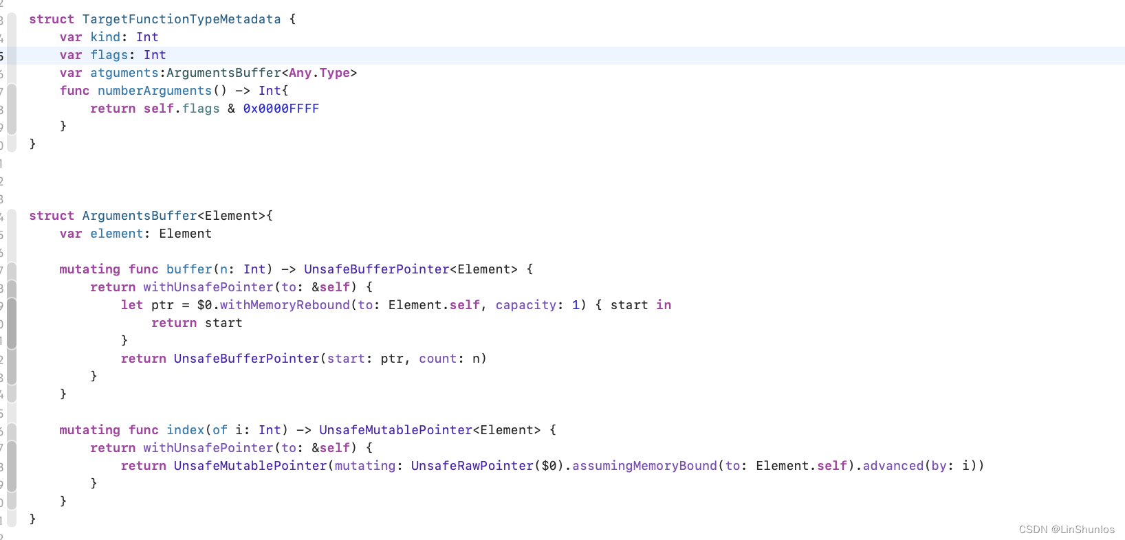Click the 'buffer' function name
1125x540 pixels.
[x=189, y=269]
